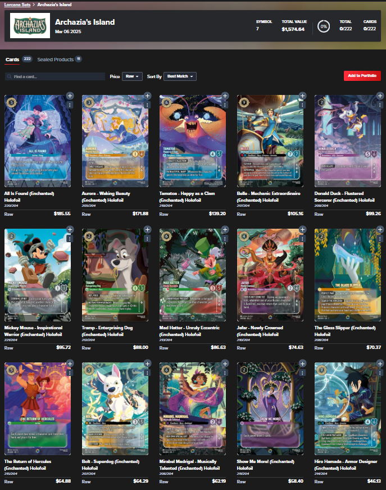
Task: Open three-dot menu on Aurora card
Action: point(148,105)
